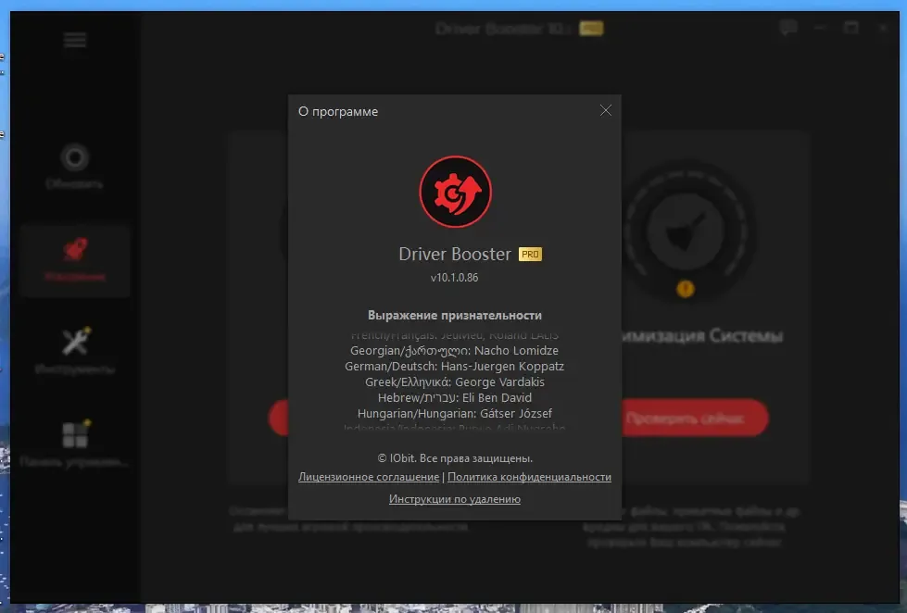Minimize the Driver Booster window
This screenshot has height=613, width=907.
820,27
